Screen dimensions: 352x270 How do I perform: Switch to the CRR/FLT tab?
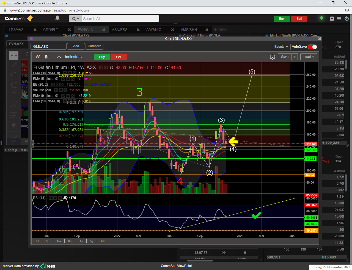51,30
